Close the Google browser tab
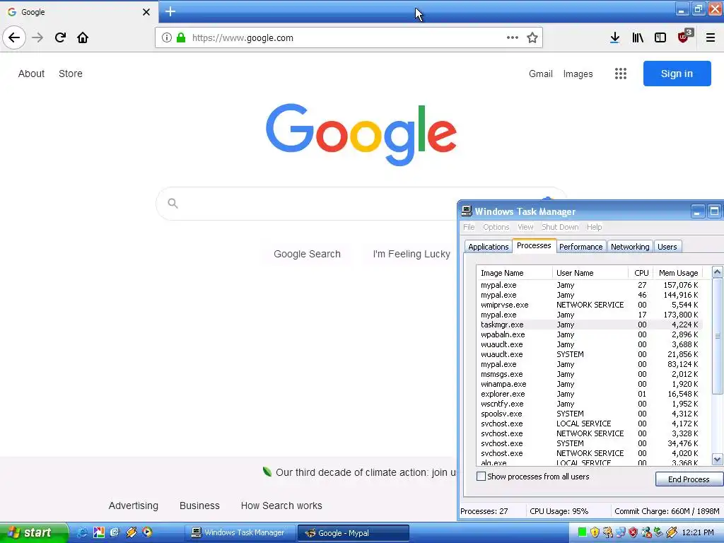The height and width of the screenshot is (543, 724). 146,12
